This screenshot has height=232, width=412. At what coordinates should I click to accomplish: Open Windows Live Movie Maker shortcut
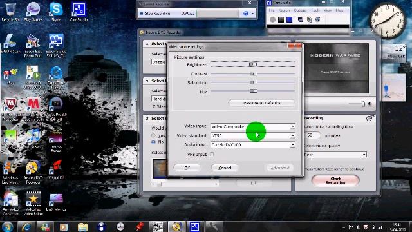point(10,172)
